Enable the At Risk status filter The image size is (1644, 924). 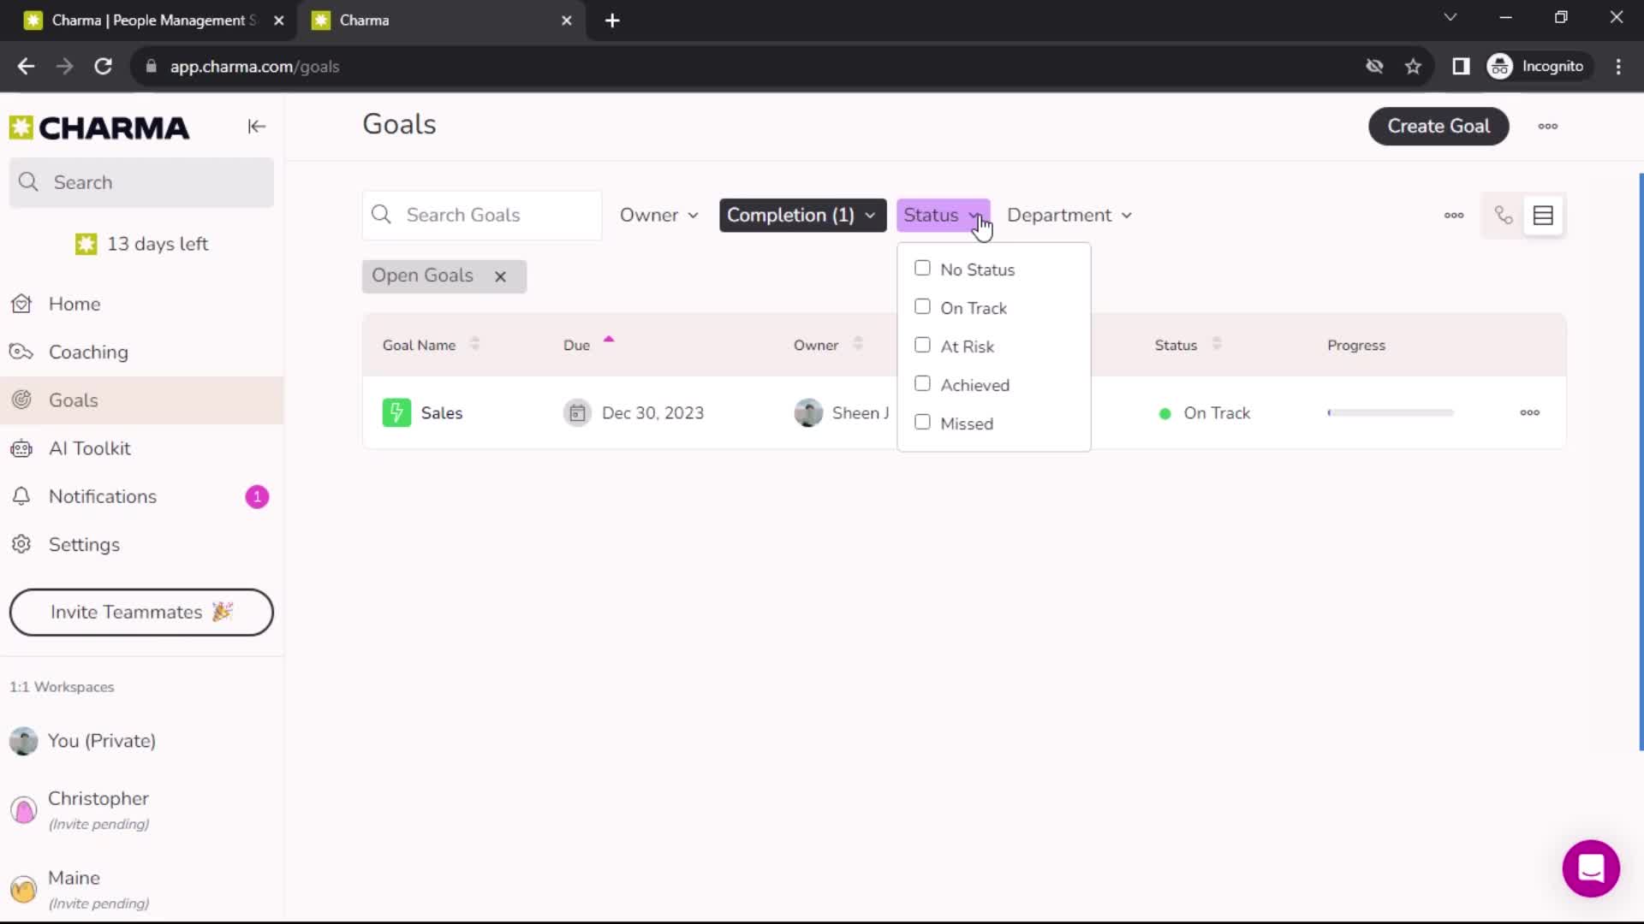(x=924, y=346)
